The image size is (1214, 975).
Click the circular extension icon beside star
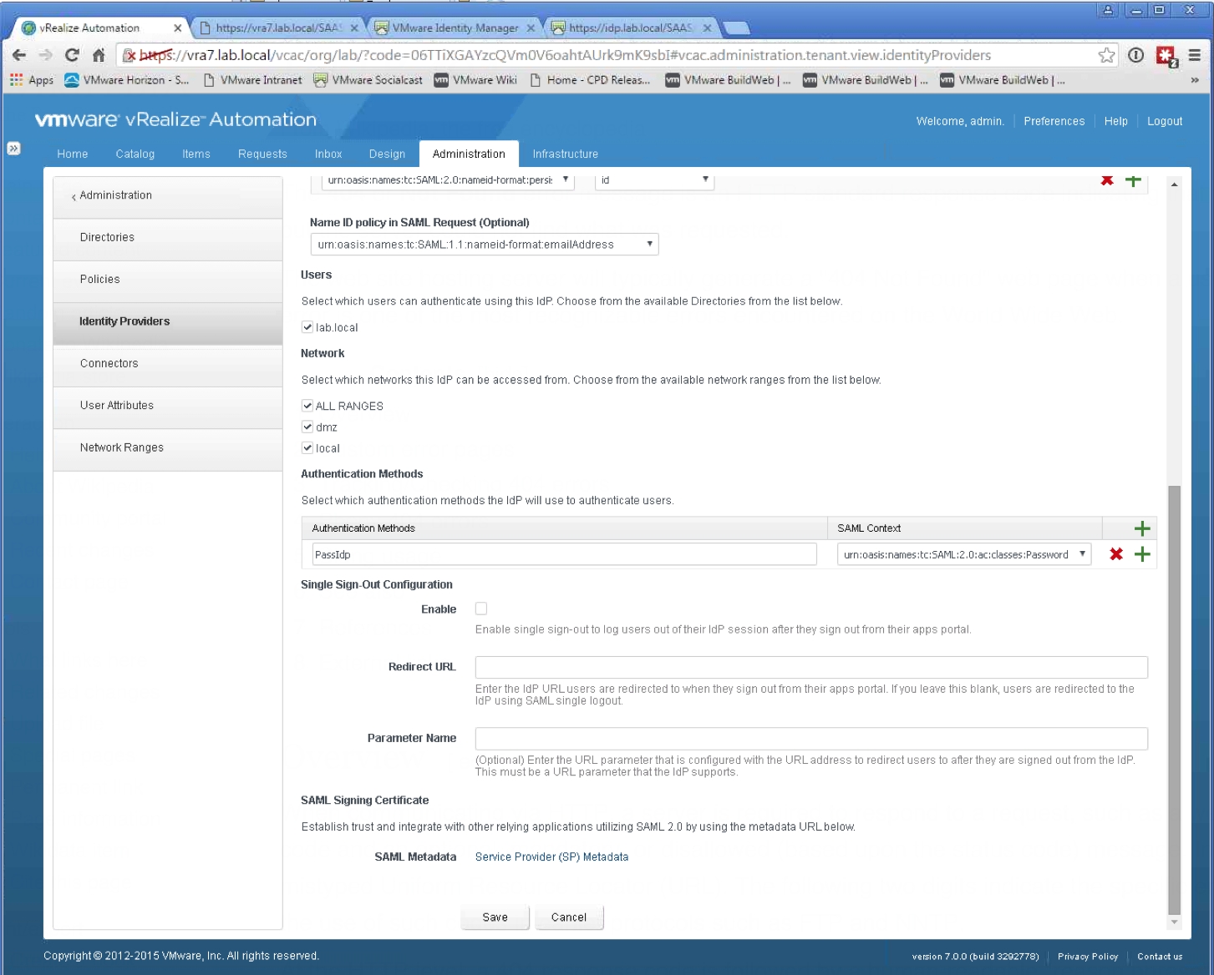pyautogui.click(x=1135, y=55)
